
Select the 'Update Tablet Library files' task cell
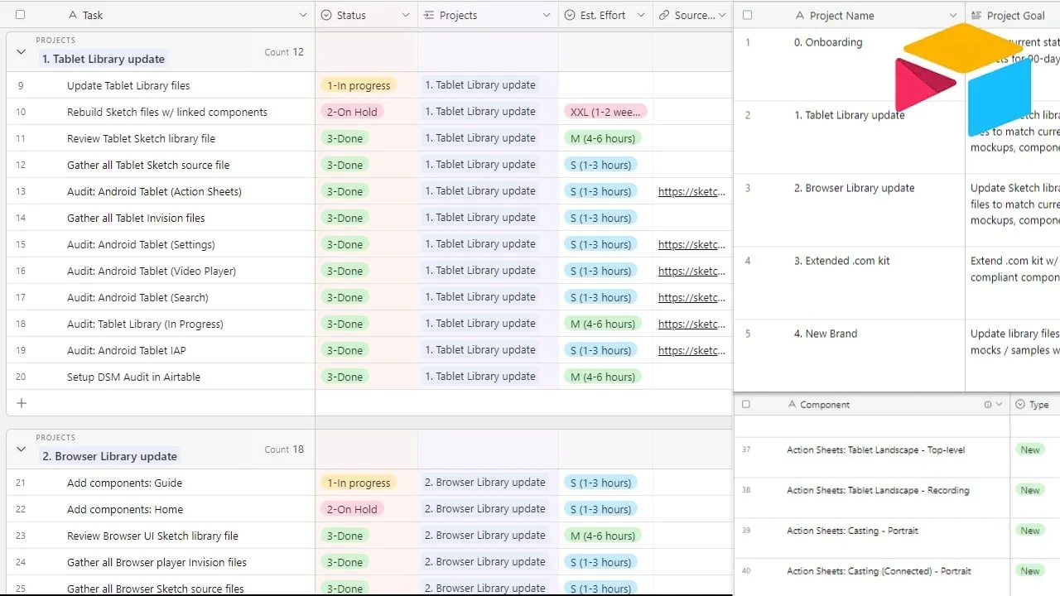[x=161, y=85]
